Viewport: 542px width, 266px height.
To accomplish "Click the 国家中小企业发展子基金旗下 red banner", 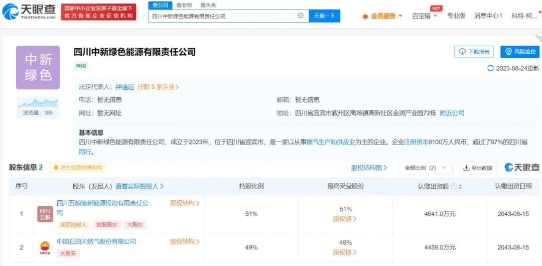I will coord(98,12).
